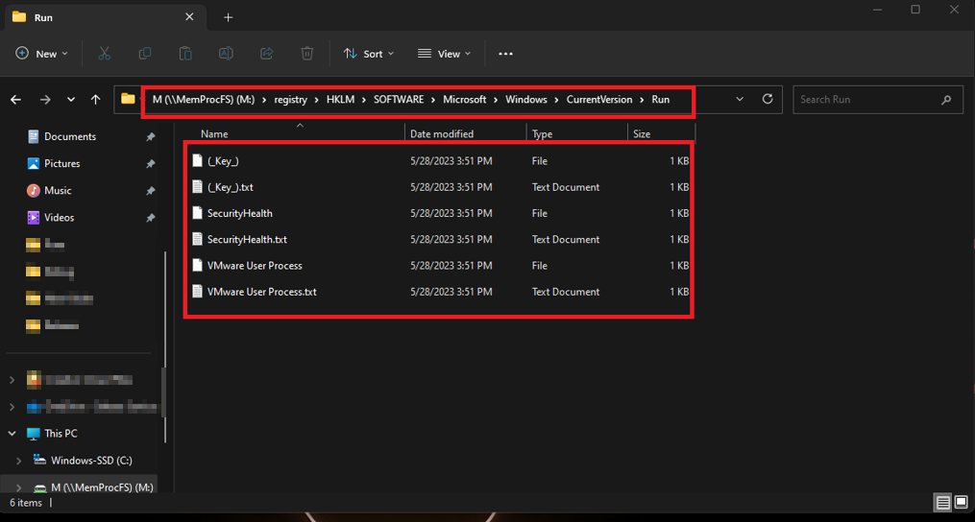Go up one directory level
Image resolution: width=975 pixels, height=522 pixels.
pos(95,99)
